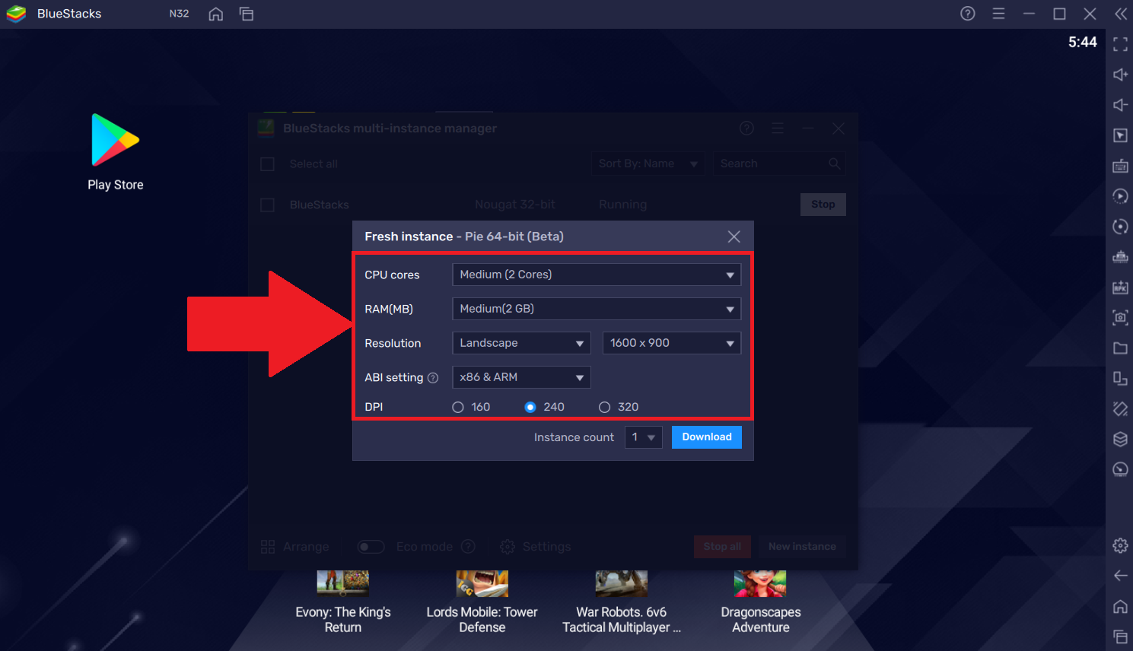Open BlueStacks hamburger menu
The image size is (1133, 651).
[998, 14]
